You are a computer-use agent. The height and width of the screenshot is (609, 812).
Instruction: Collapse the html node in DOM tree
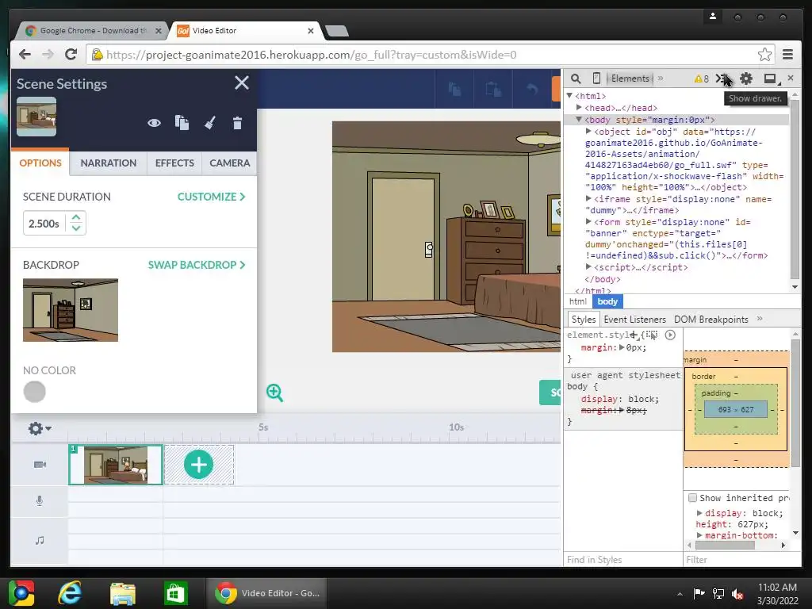[x=569, y=96]
